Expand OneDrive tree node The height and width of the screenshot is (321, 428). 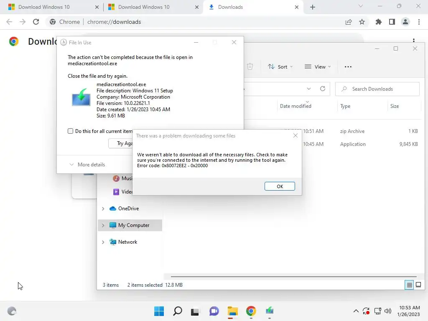pyautogui.click(x=103, y=209)
